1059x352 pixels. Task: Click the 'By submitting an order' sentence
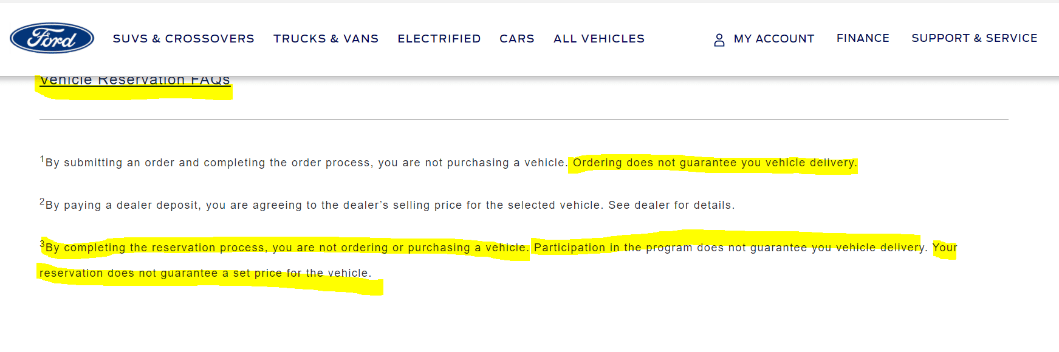306,163
